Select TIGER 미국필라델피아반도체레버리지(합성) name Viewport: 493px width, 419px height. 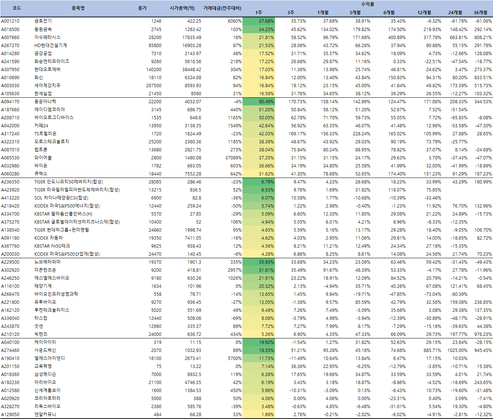pos(77,190)
